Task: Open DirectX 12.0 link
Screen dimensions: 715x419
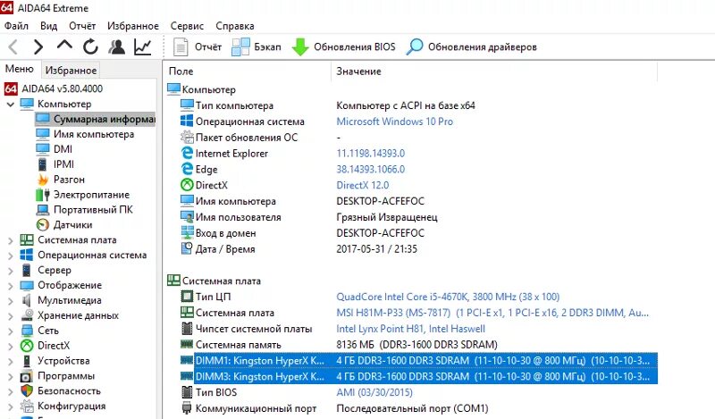Action: click(363, 185)
